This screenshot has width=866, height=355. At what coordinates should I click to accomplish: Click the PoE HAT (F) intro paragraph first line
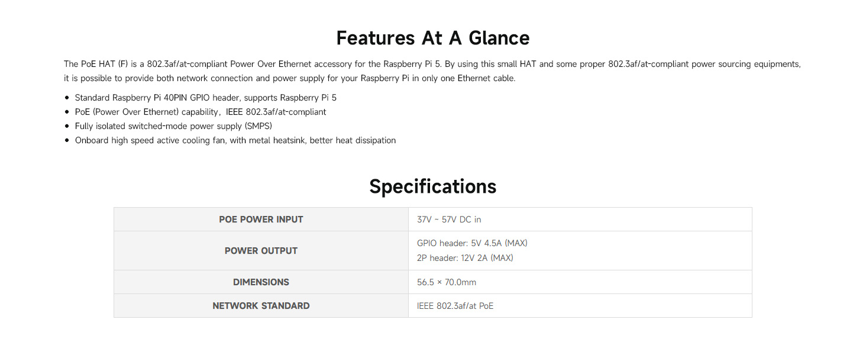pyautogui.click(x=432, y=64)
